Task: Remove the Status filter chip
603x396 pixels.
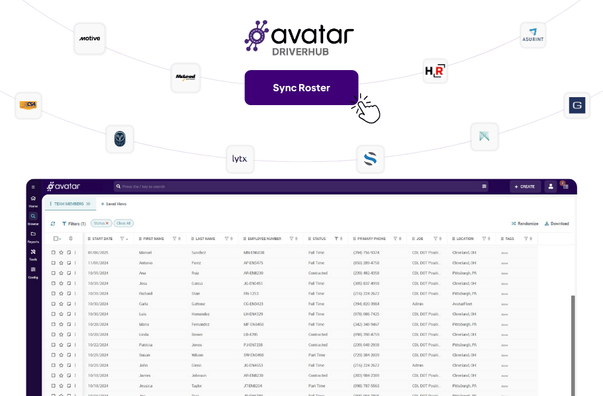Action: (107, 223)
